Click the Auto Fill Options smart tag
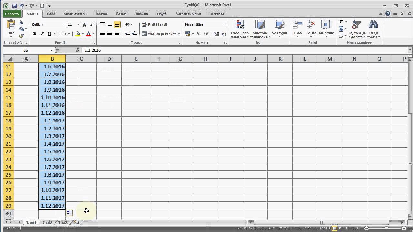The width and height of the screenshot is (413, 232). (x=69, y=213)
